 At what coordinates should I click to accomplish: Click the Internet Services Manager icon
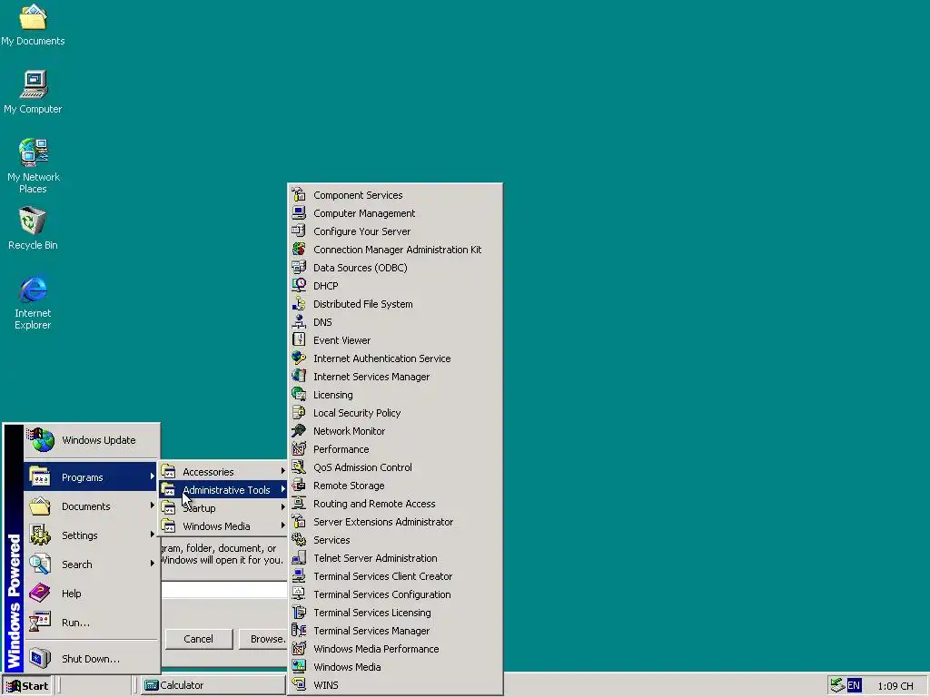point(299,377)
